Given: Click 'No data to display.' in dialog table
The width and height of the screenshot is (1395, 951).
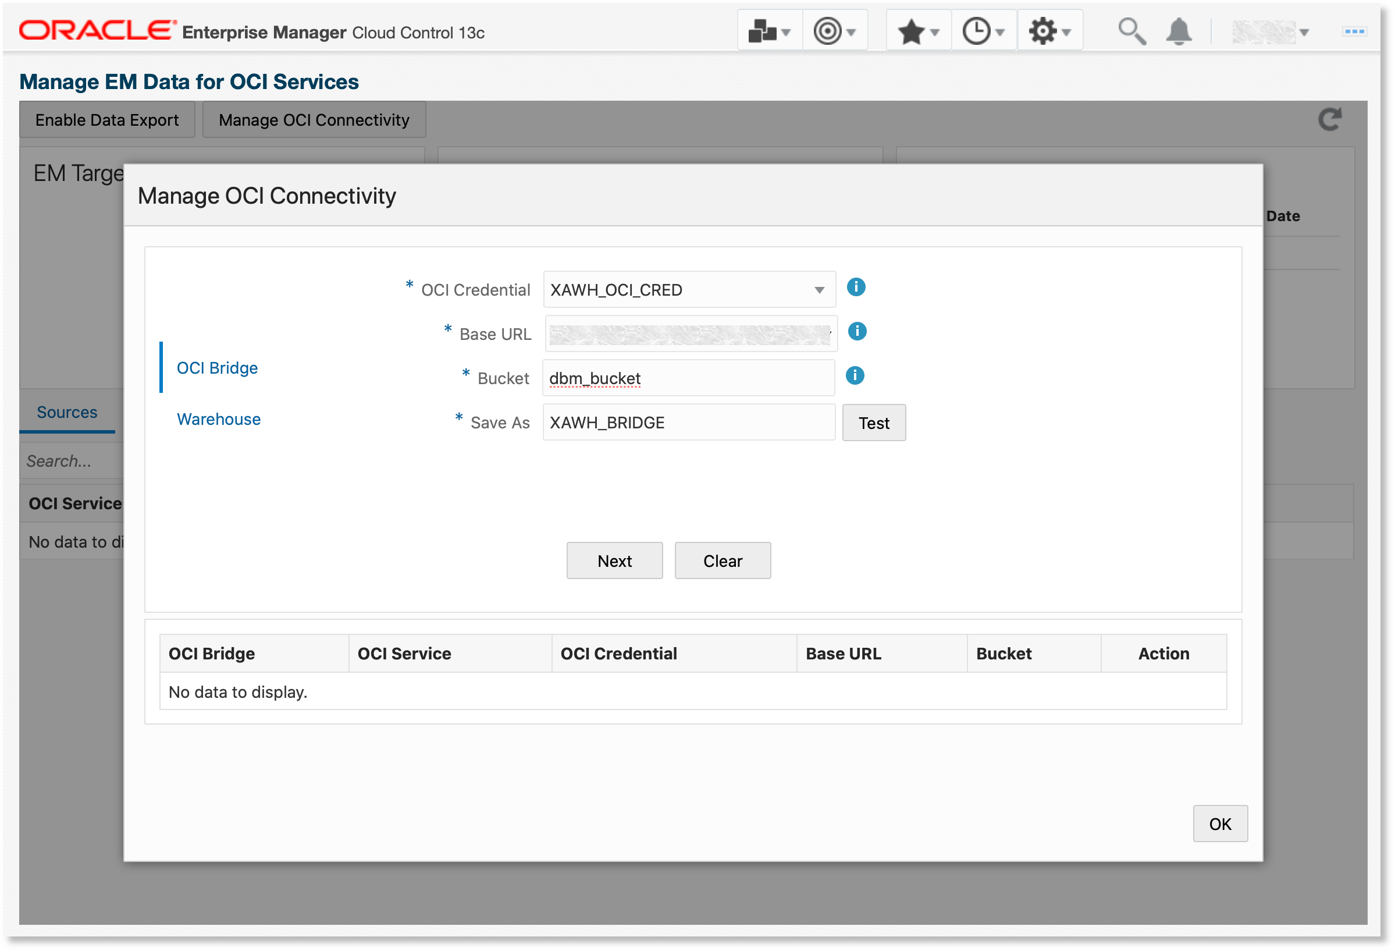Looking at the screenshot, I should tap(238, 692).
